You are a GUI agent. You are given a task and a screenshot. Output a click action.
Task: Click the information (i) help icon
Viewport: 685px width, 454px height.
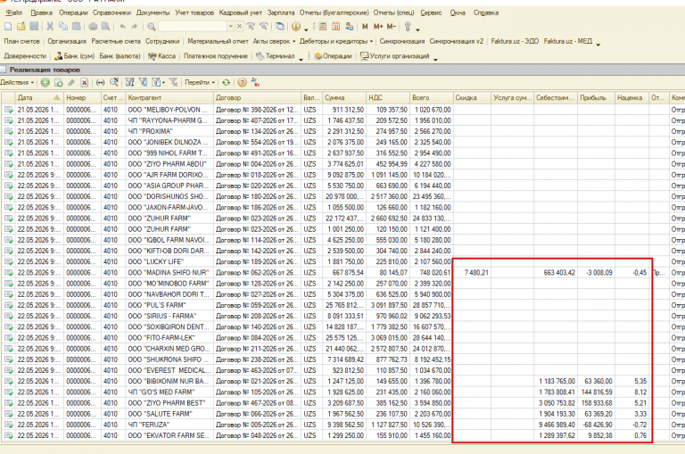tap(296, 27)
